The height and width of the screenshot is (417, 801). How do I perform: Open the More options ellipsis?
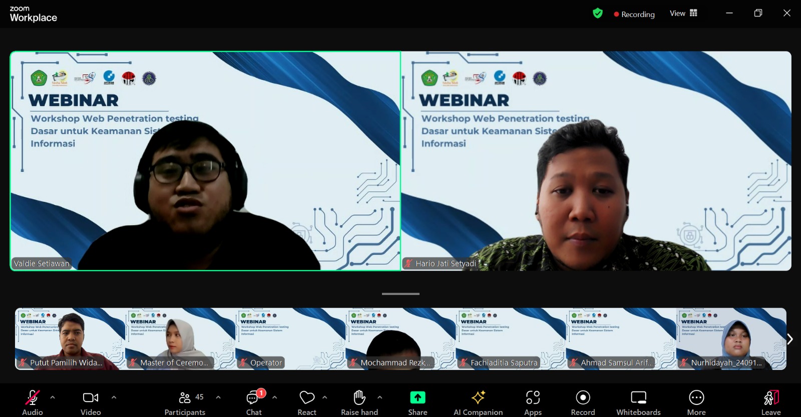click(696, 397)
